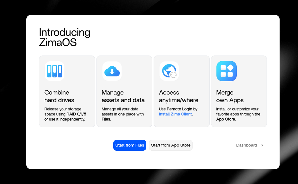The height and width of the screenshot is (184, 298).
Task: Select the Manage assets and data title
Action: point(123,96)
